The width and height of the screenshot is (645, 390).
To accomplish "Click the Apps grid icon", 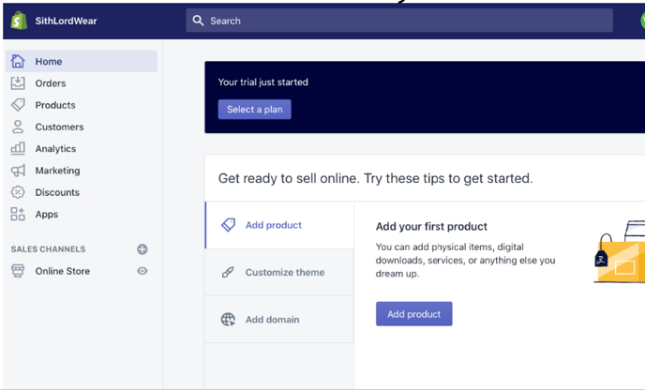I will coord(18,214).
